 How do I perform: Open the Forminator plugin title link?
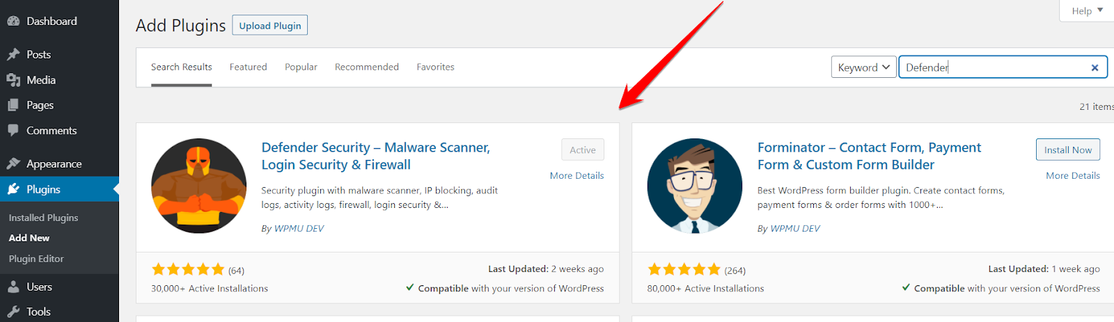tap(869, 156)
